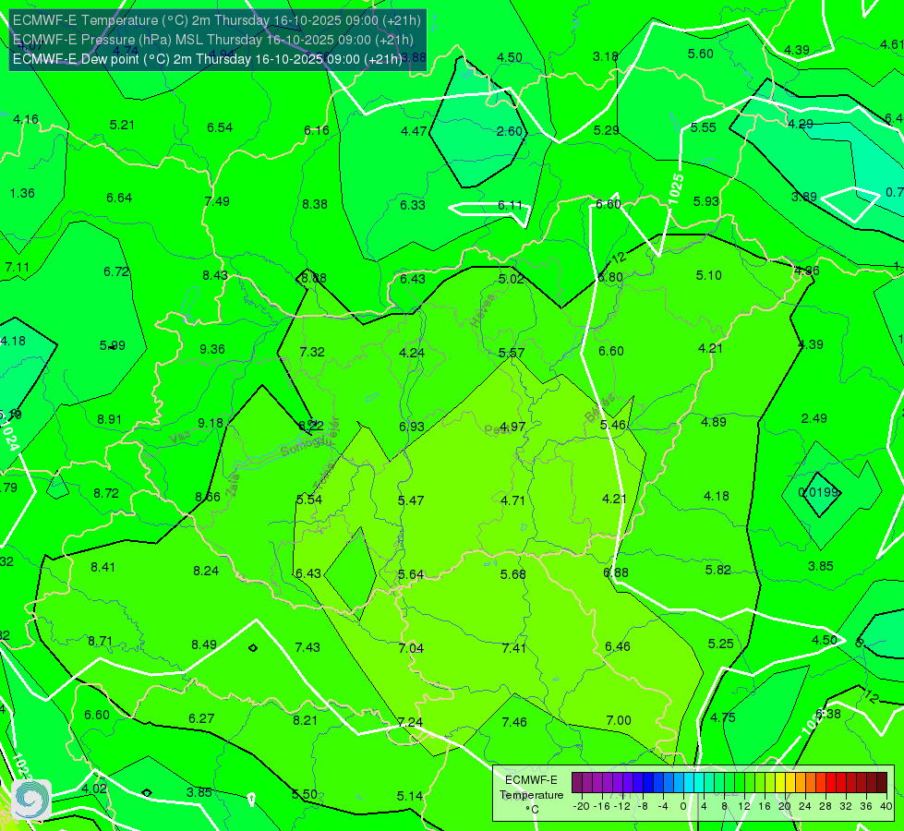The image size is (904, 831).
Task: Click the map value 9.36
Action: pos(212,349)
